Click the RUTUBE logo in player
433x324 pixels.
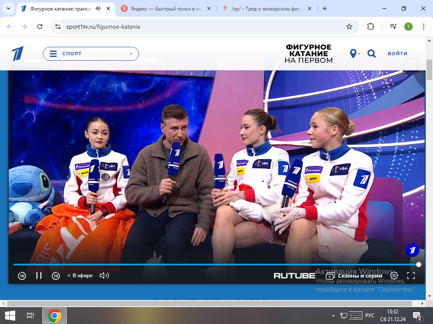(294, 275)
